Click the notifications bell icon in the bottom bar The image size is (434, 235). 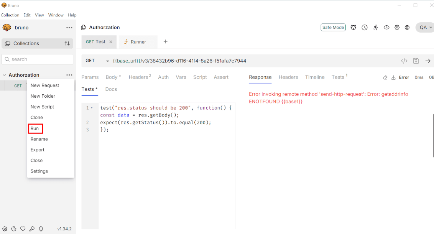pyautogui.click(x=41, y=229)
